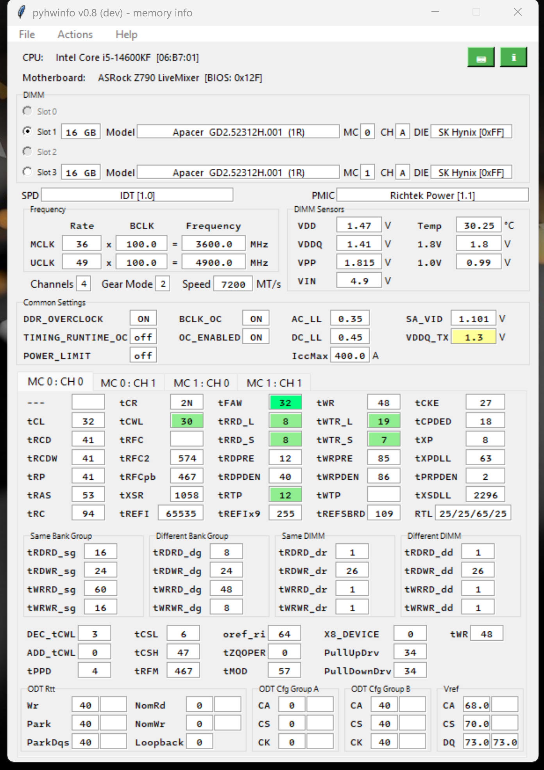The image size is (544, 770).
Task: Click the PMIC field Richtek Power [1.1]
Action: (433, 195)
